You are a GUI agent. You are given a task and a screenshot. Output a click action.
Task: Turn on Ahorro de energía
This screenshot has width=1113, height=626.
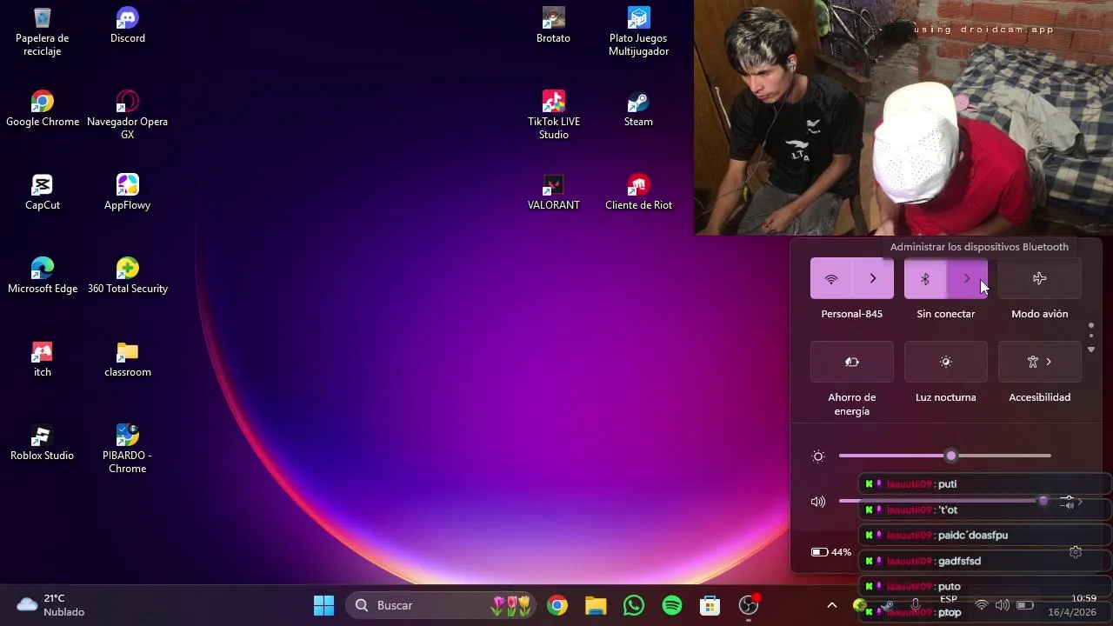(x=852, y=362)
